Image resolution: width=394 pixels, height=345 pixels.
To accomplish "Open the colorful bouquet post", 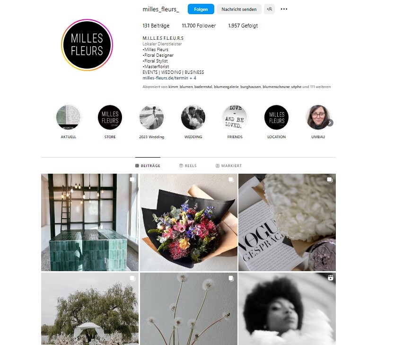I will pos(188,222).
